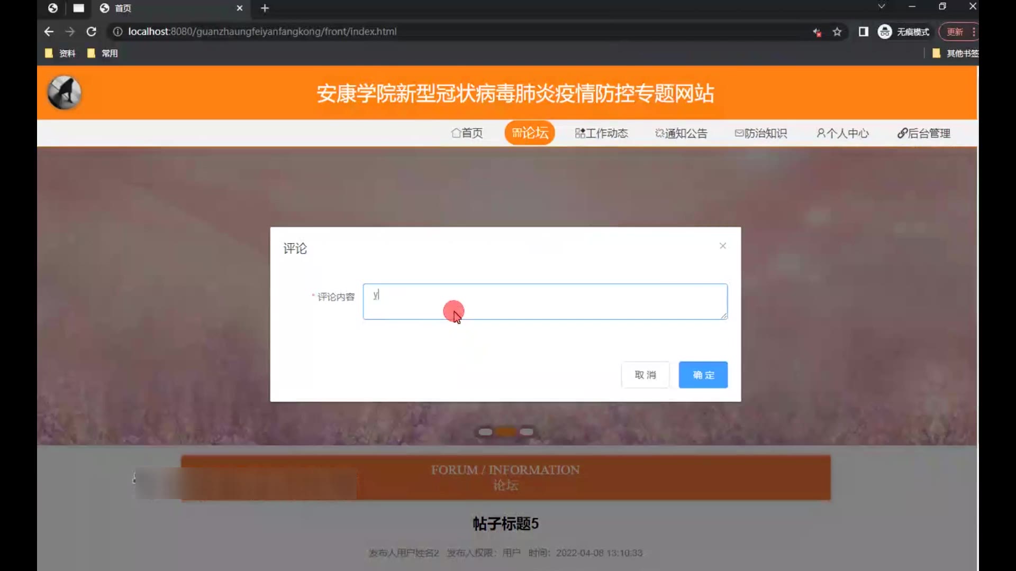Open 后台管理 admin link
This screenshot has height=571, width=1016.
point(923,133)
